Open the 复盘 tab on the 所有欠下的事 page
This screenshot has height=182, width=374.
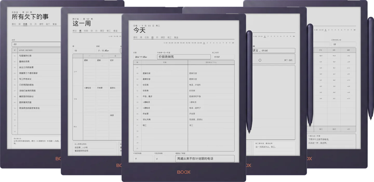tap(55, 24)
